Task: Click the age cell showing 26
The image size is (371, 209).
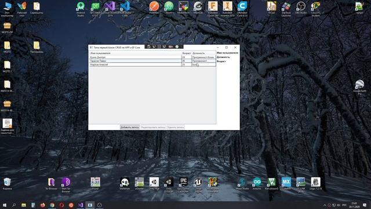Action: (x=186, y=61)
